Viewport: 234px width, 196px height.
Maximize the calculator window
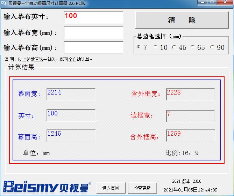212,2
